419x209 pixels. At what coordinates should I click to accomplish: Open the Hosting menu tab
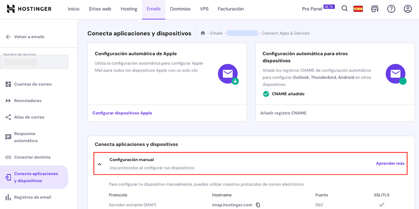129,9
